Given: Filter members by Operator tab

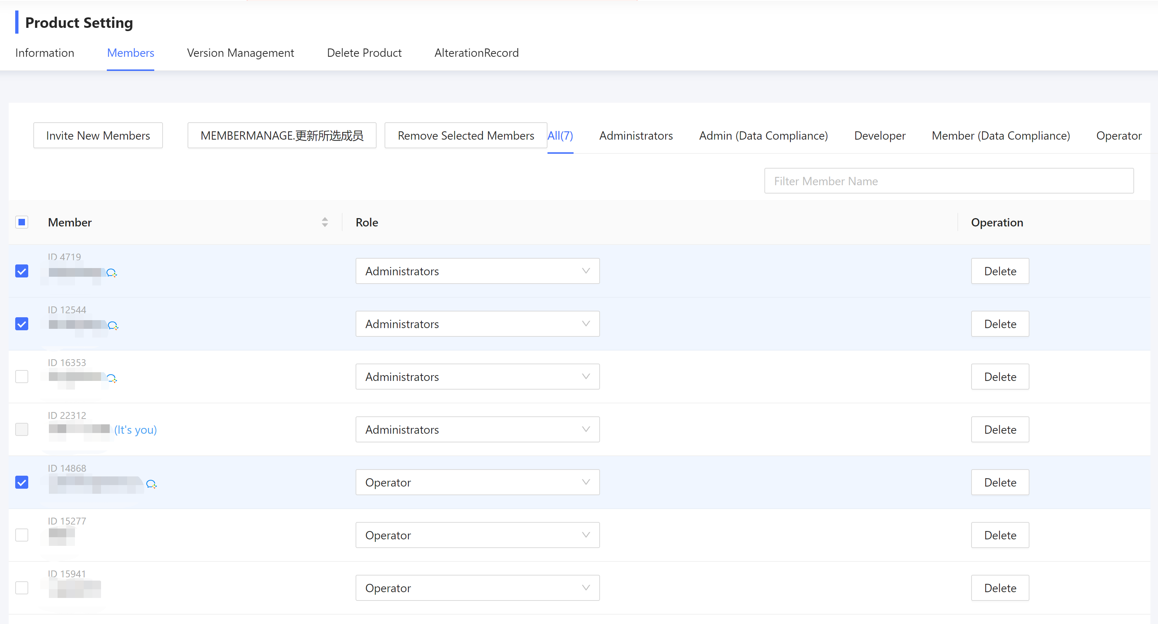Looking at the screenshot, I should [1119, 136].
